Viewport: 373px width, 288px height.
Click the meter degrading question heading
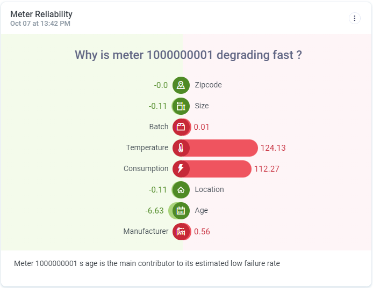pyautogui.click(x=188, y=55)
